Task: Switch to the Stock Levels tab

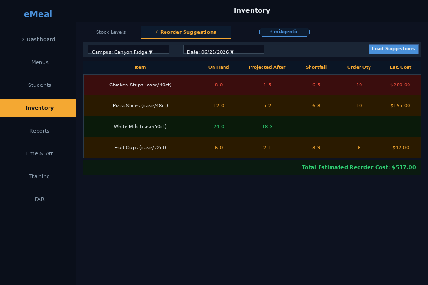Action: point(111,32)
